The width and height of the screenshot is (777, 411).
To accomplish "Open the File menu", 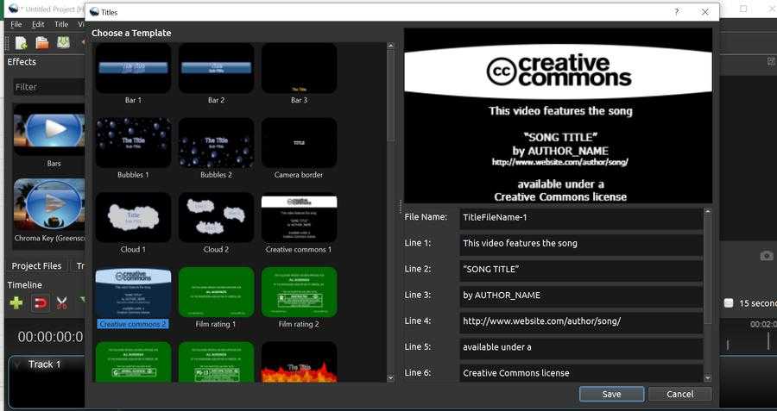I will click(16, 24).
